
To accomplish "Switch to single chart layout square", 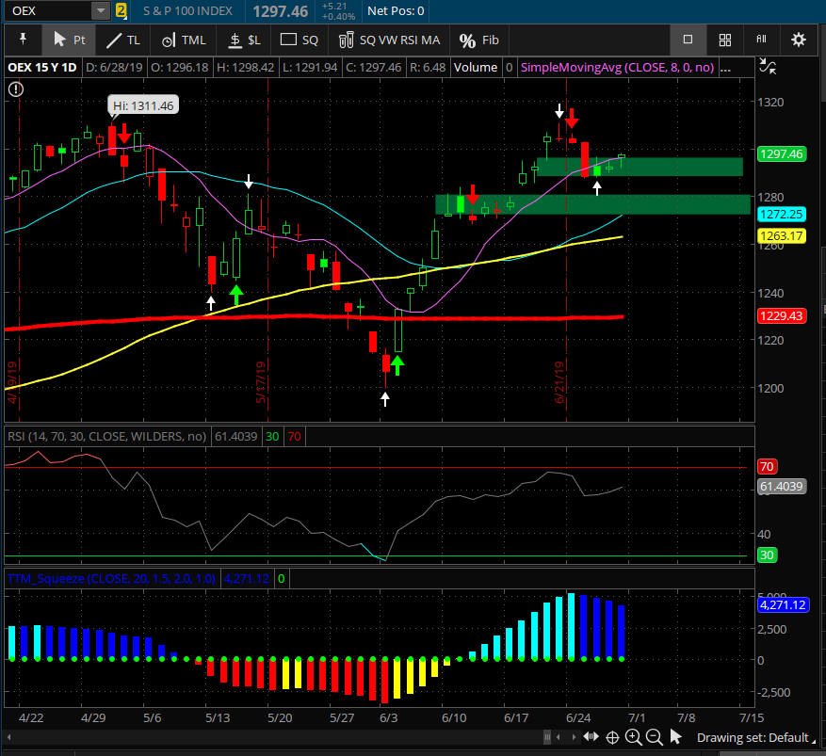I will point(688,40).
